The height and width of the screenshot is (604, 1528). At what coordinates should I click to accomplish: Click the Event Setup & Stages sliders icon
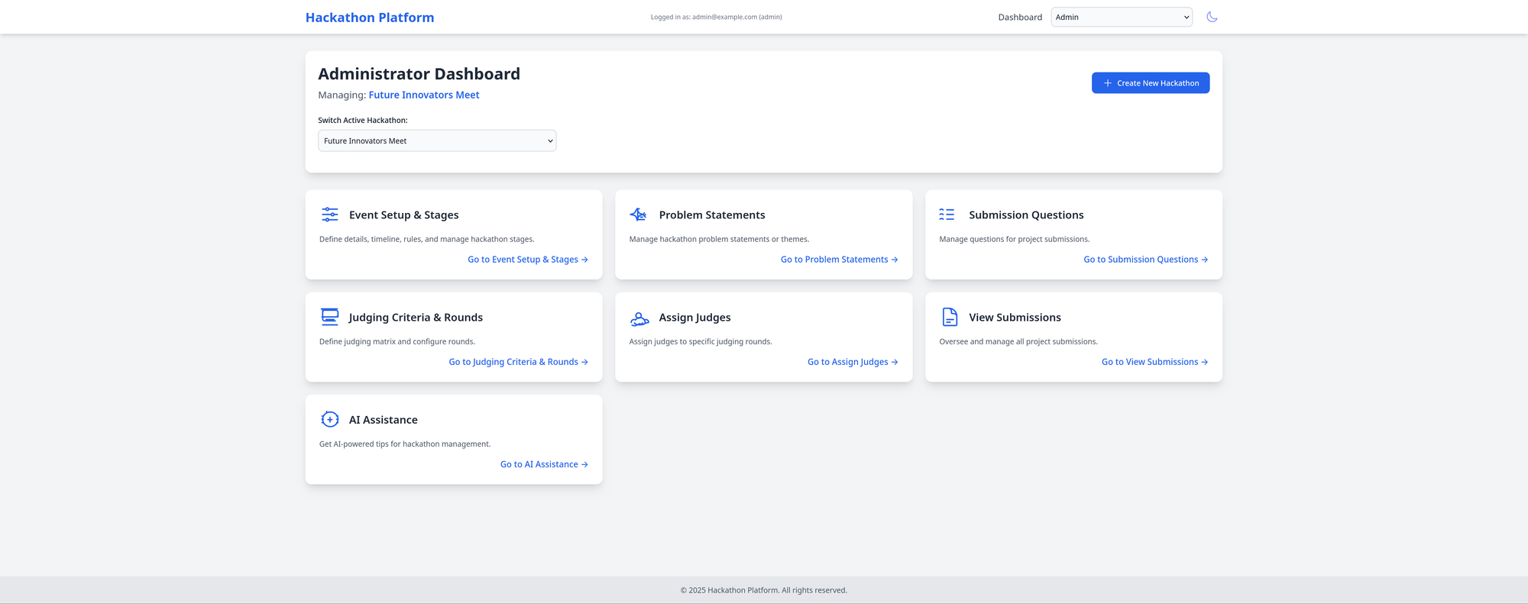(329, 215)
